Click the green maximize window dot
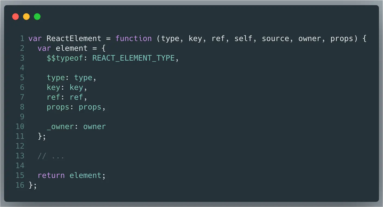The width and height of the screenshot is (383, 207). 37,17
